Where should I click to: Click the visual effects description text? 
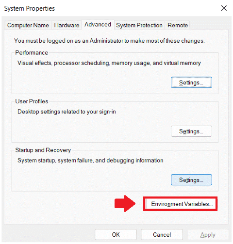109,63
